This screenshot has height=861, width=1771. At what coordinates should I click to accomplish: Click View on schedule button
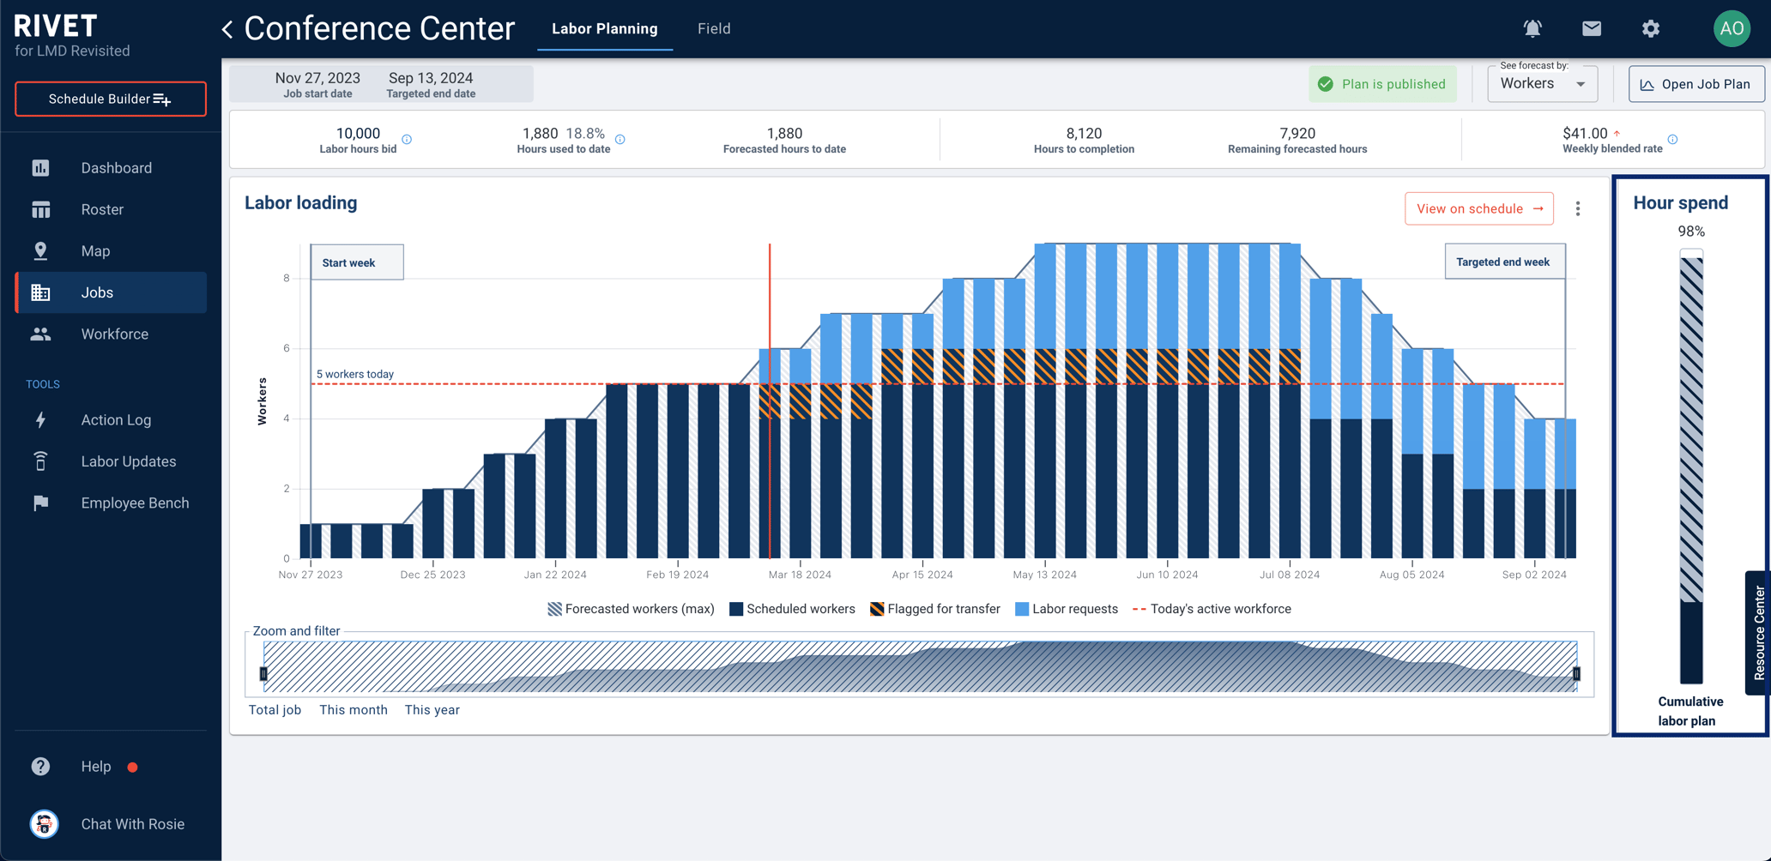(x=1478, y=208)
